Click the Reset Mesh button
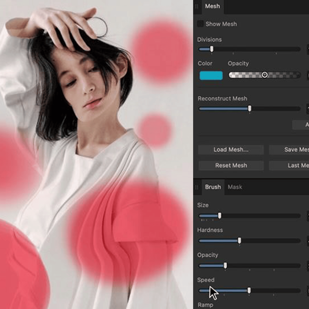The width and height of the screenshot is (309, 309). coord(231,166)
